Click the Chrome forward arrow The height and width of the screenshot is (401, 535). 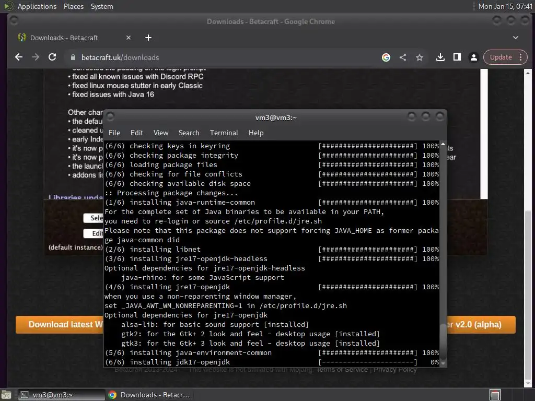36,57
